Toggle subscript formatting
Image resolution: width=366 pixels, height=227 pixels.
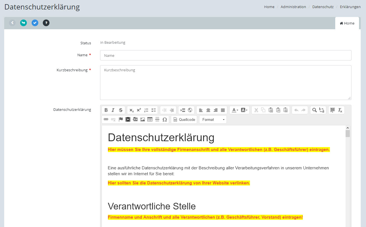click(132, 110)
